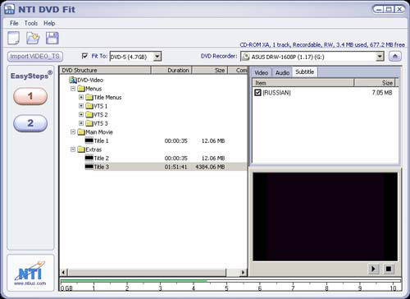Collapse the Menus tree node
Screen dimensions: 410x299
click(73, 89)
